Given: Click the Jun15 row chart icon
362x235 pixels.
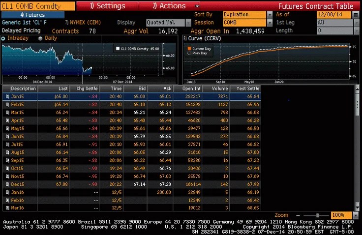Looking at the screenshot, I should [x=7, y=137].
